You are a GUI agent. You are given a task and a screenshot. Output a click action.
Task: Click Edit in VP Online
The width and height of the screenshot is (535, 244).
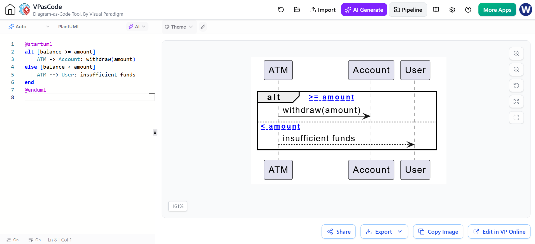pos(499,232)
